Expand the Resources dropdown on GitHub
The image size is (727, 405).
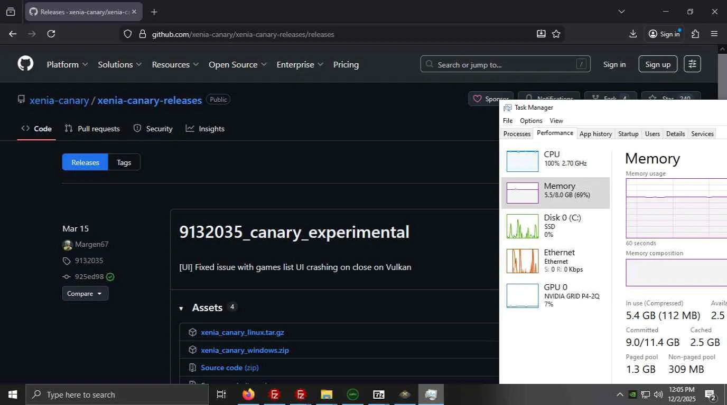(x=175, y=64)
